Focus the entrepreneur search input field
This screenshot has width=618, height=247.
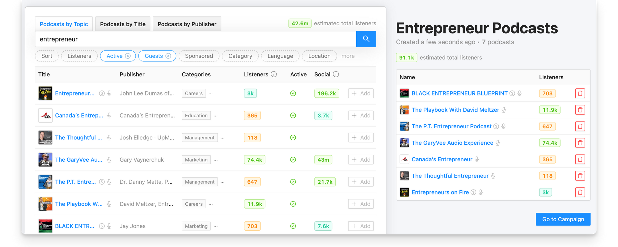[195, 39]
